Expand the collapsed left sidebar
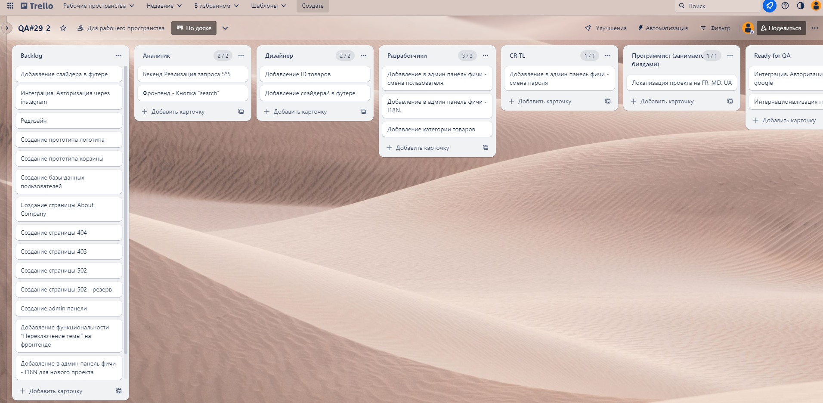The height and width of the screenshot is (403, 823). click(7, 28)
